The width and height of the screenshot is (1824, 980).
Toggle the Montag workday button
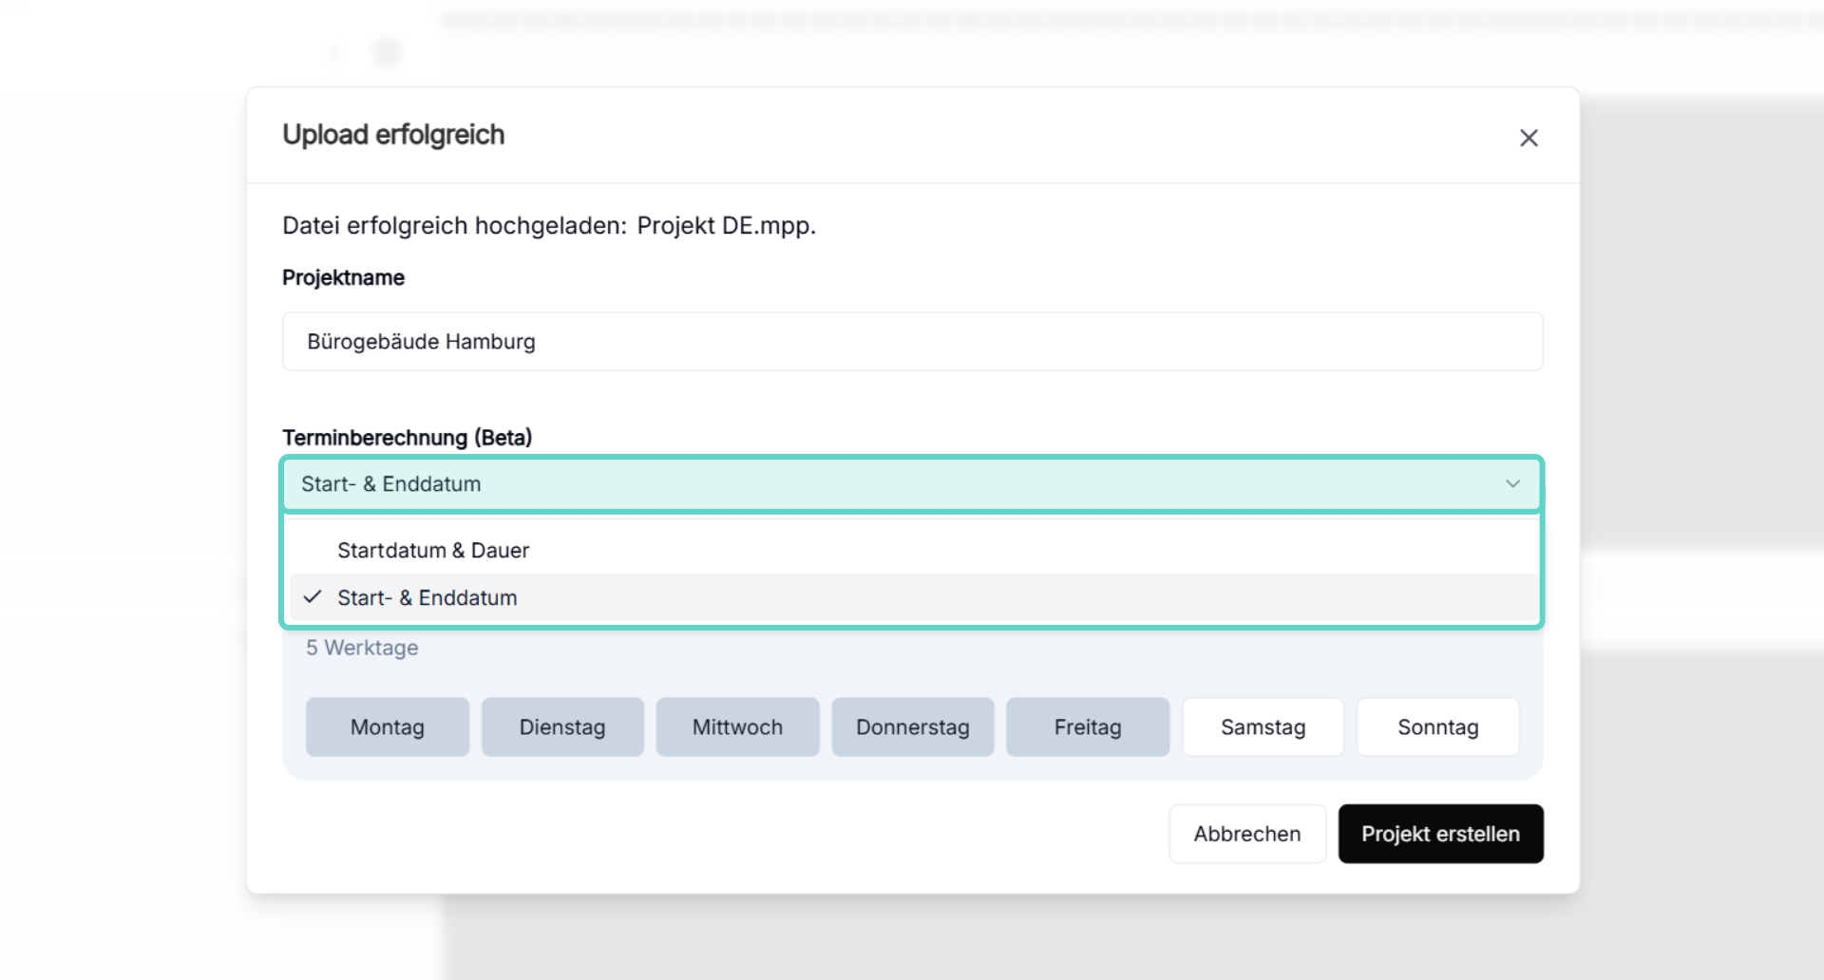[387, 727]
